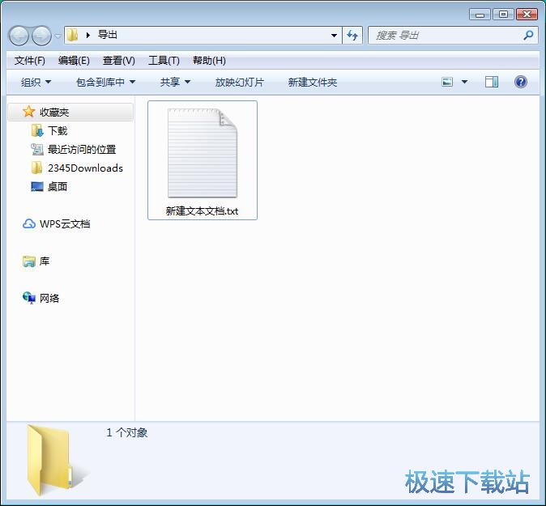Open the 组织 dropdown

click(x=36, y=82)
